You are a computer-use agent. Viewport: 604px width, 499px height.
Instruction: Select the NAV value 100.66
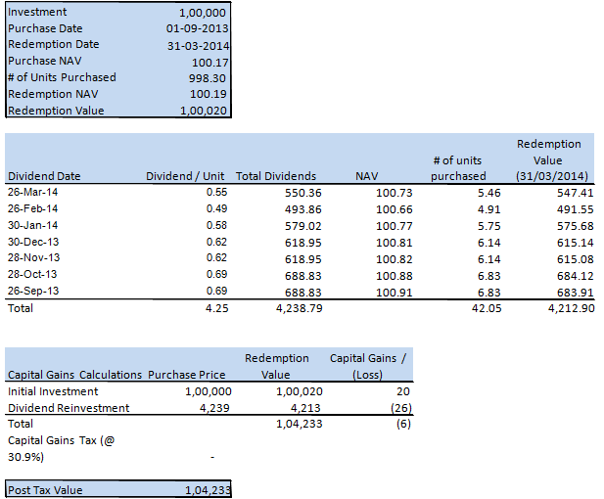[395, 209]
